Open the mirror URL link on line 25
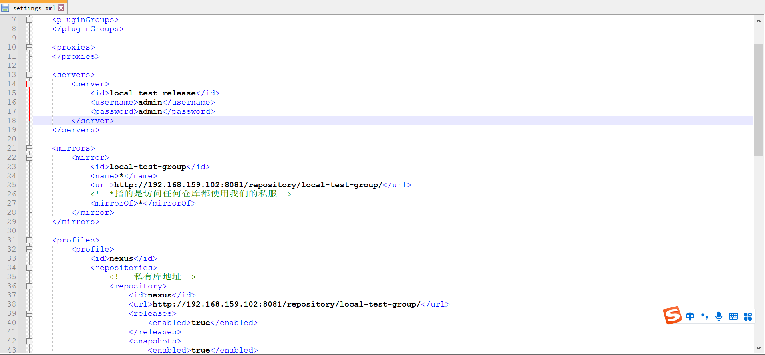The width and height of the screenshot is (765, 355). pos(248,185)
